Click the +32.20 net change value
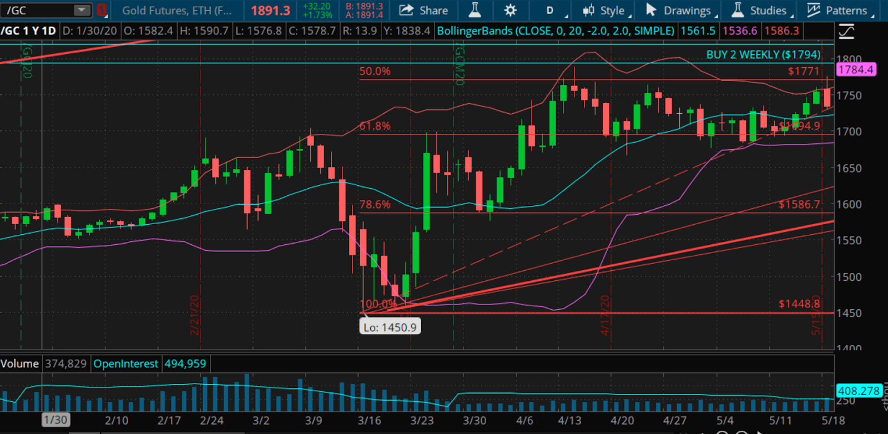Screen dimensions: 888x434 coord(317,6)
